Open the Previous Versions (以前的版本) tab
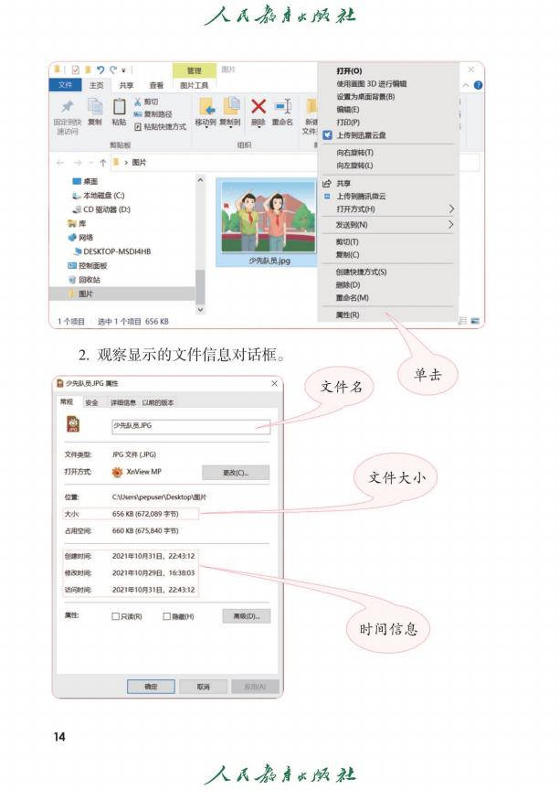The image size is (559, 790). pos(158,402)
